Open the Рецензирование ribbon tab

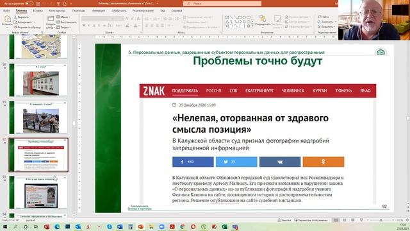tap(143, 11)
